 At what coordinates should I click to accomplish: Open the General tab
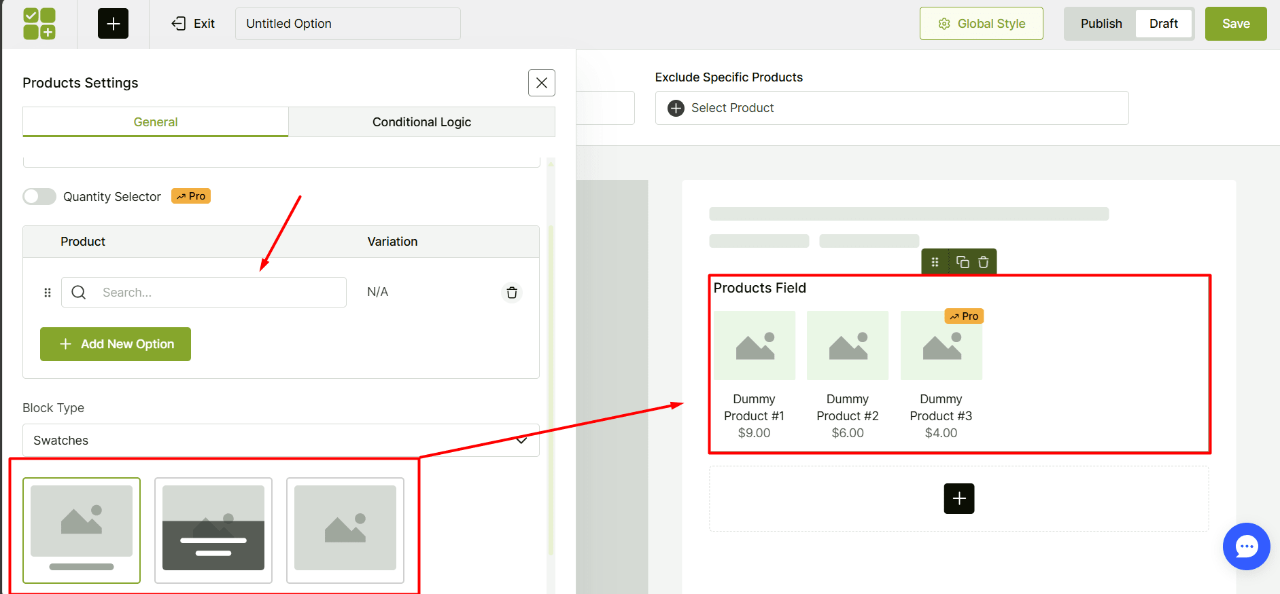pos(156,122)
